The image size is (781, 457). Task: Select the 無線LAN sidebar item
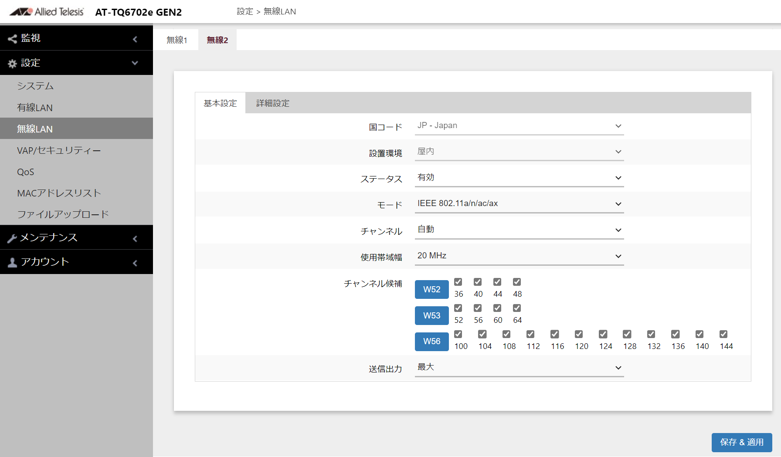click(76, 129)
